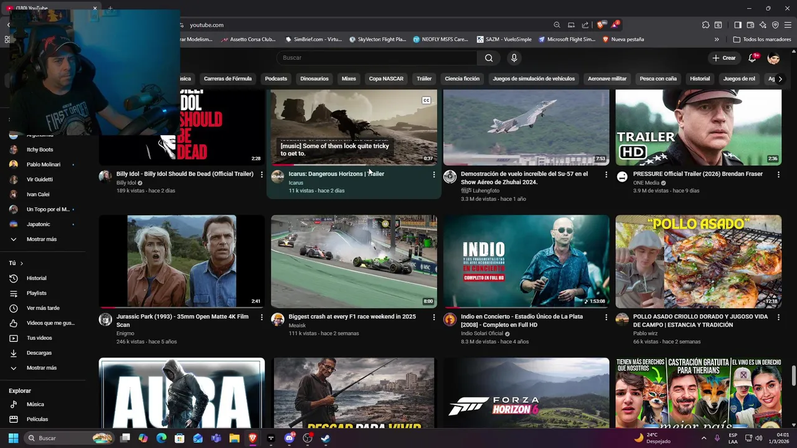Focus the YouTube Buscar search field
Image resolution: width=797 pixels, height=448 pixels.
click(x=377, y=58)
